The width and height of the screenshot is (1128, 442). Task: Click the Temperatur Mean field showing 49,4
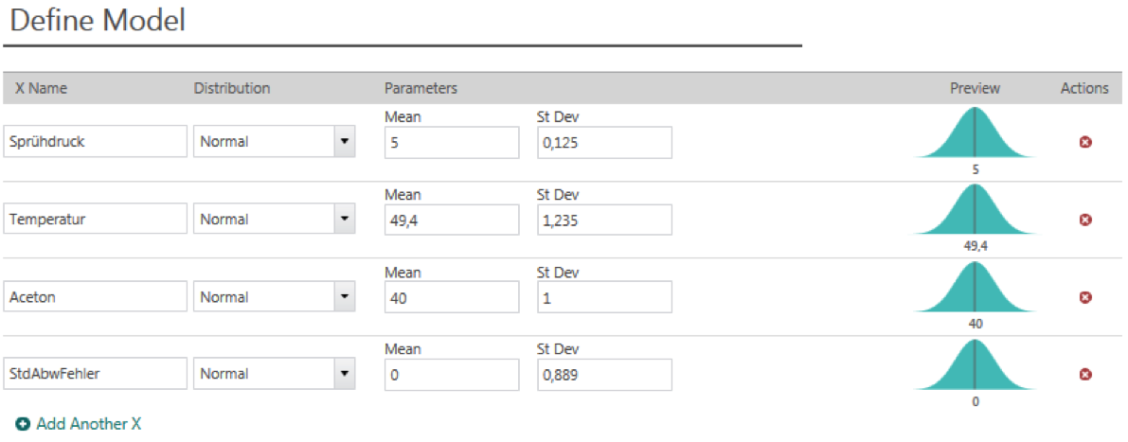pos(452,220)
